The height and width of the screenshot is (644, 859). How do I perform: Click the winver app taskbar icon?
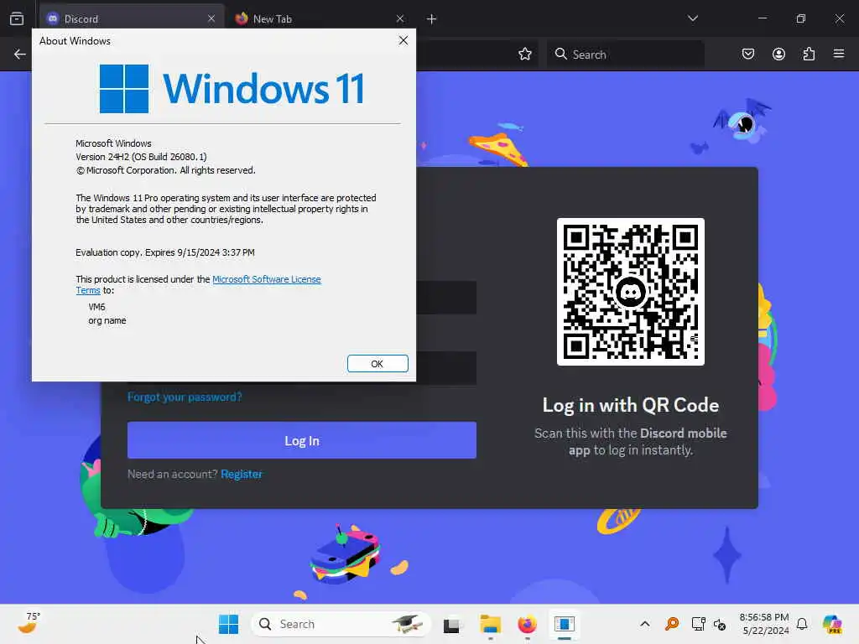[x=565, y=624]
